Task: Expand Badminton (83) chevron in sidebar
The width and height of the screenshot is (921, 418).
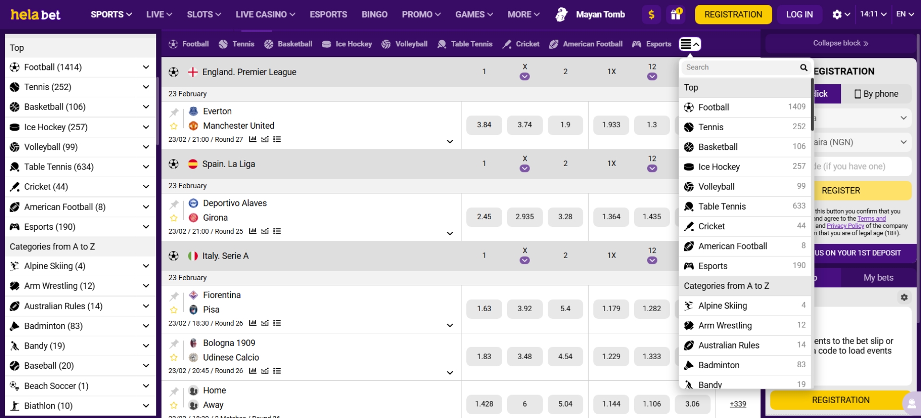Action: pos(146,326)
